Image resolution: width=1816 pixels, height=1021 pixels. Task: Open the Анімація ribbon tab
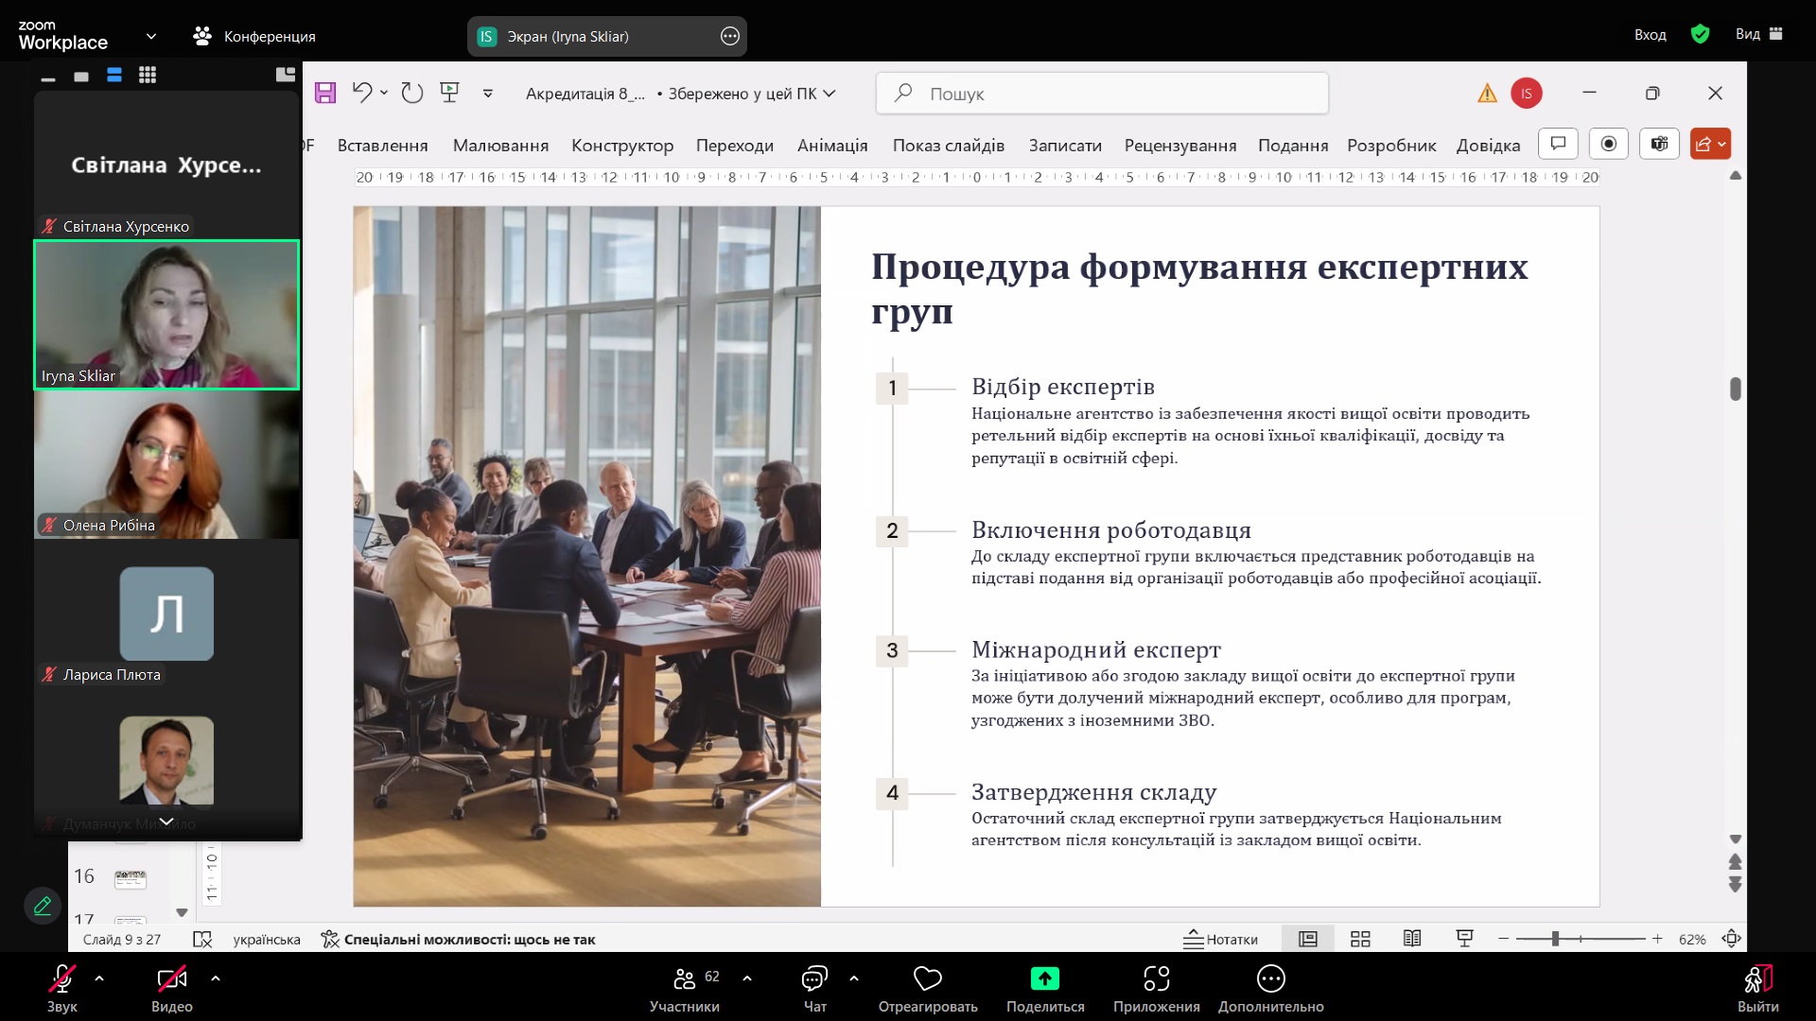pos(831,146)
